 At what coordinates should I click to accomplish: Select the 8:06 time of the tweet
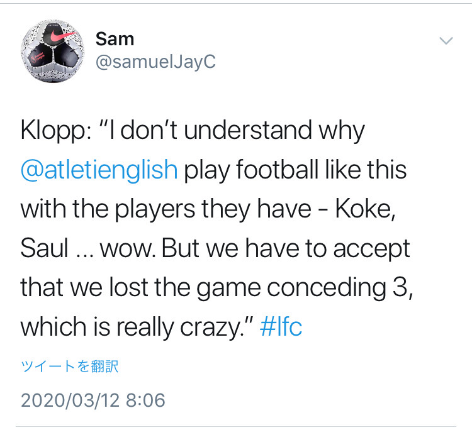[147, 400]
